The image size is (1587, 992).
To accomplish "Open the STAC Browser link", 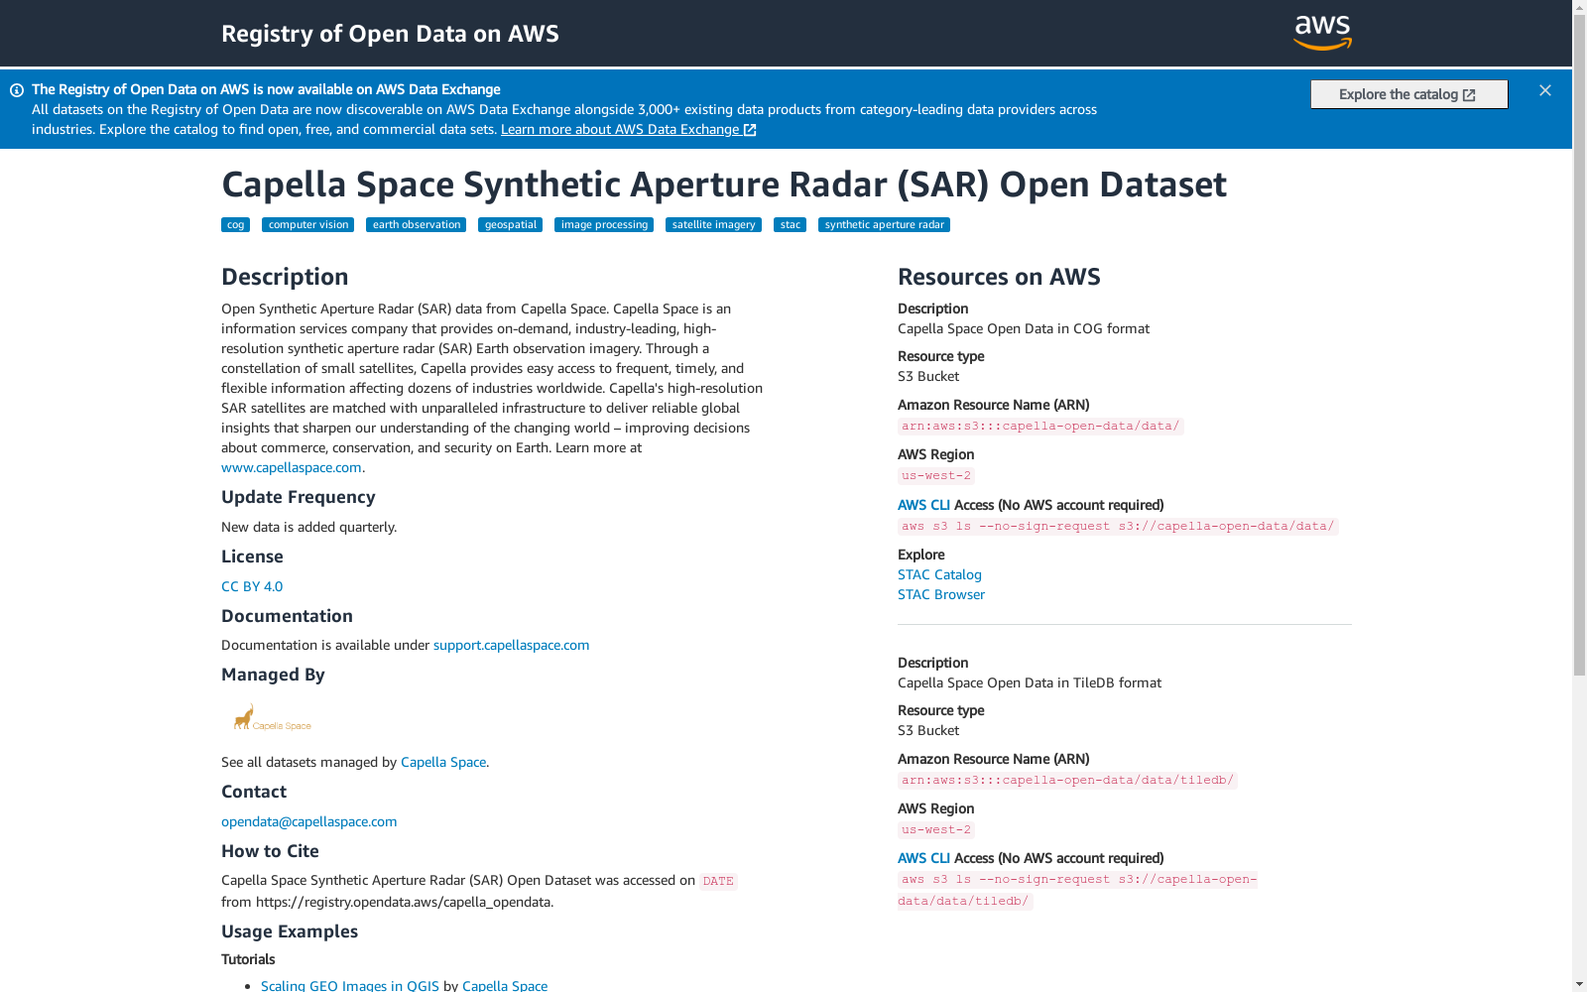I will point(941,595).
